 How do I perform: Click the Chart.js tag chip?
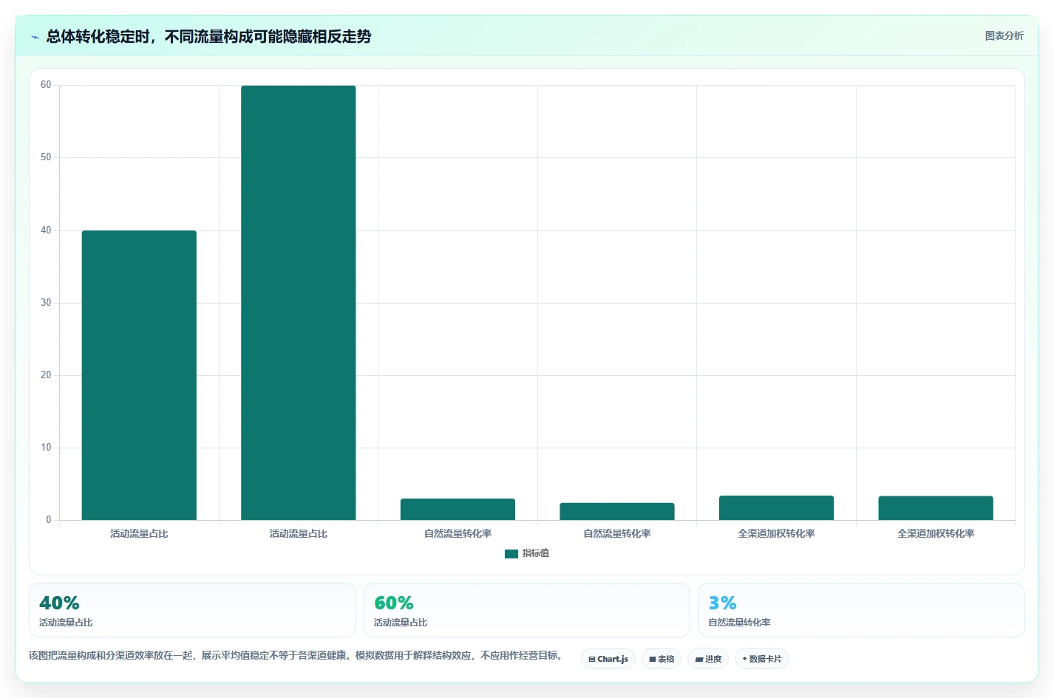[608, 659]
